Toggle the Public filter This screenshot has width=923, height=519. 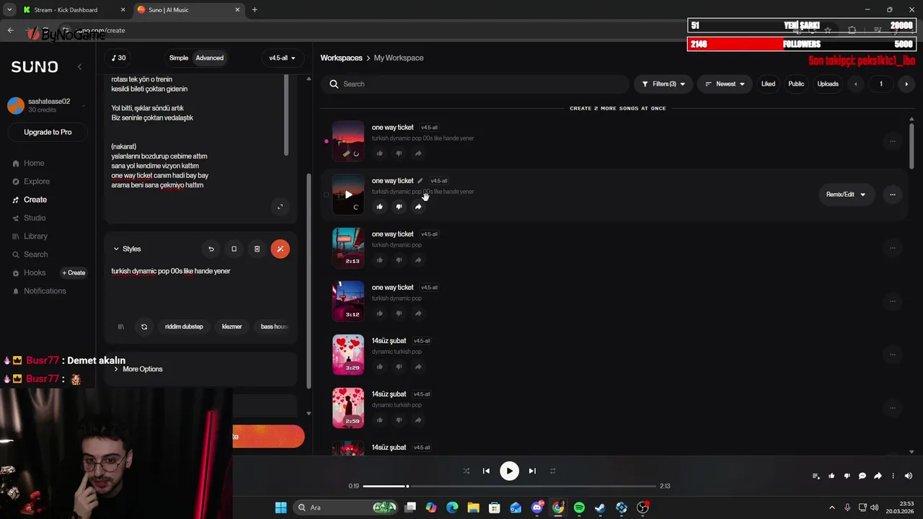[796, 84]
